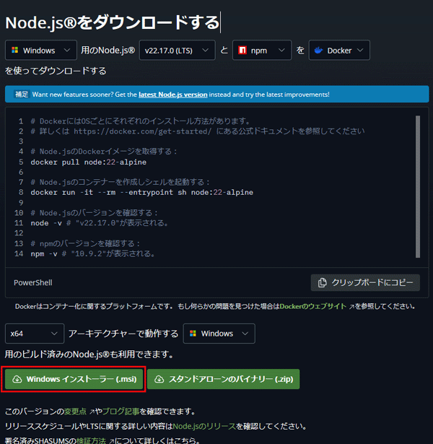Open the ブログ記事 link
Image resolution: width=433 pixels, height=444 pixels.
click(x=121, y=412)
